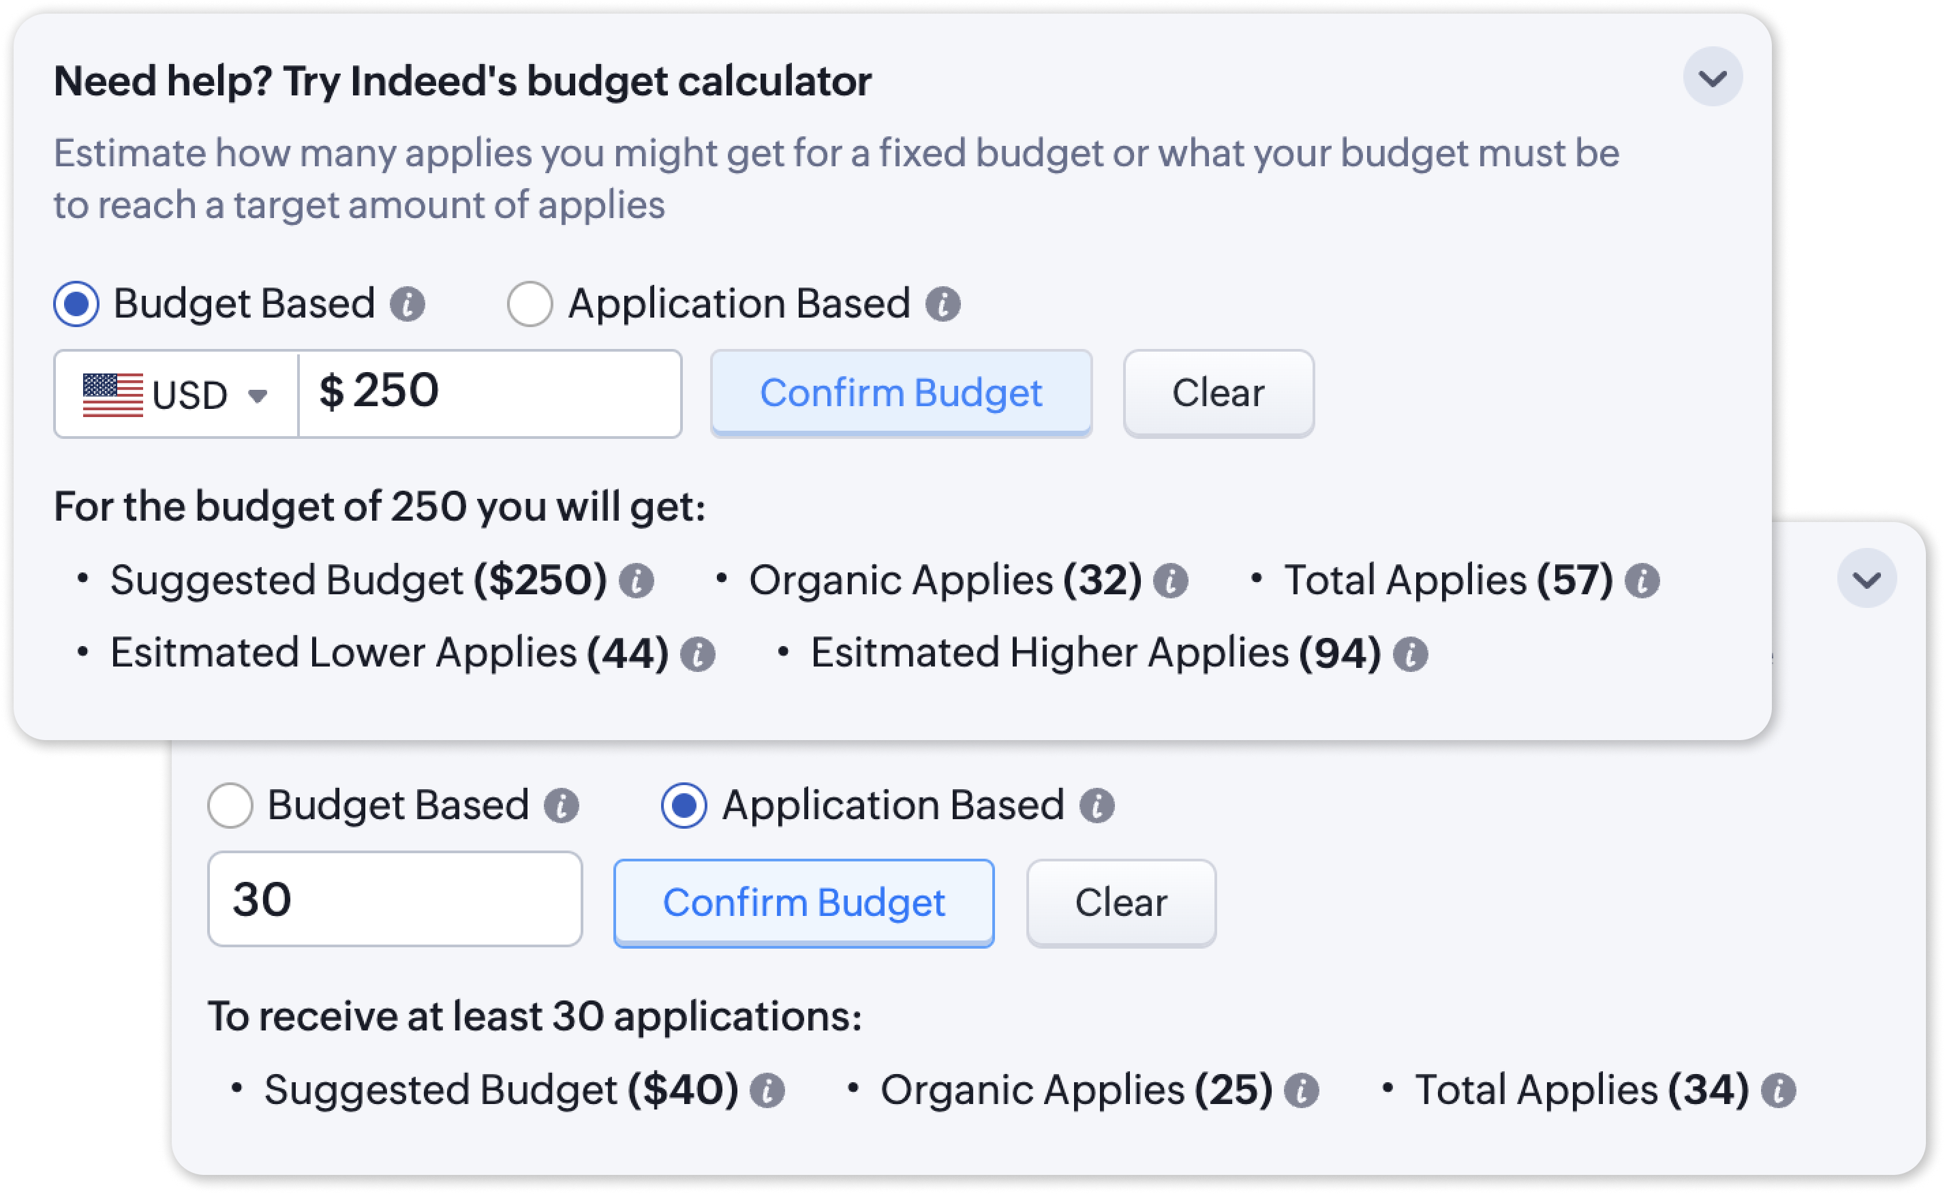Click the $ 250 budget amount field
Image resolution: width=1945 pixels, height=1194 pixels.
(491, 394)
